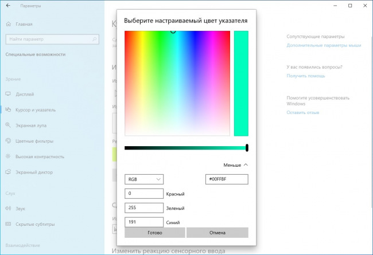Minimize the Параметры window
The width and height of the screenshot is (373, 255).
[335, 6]
